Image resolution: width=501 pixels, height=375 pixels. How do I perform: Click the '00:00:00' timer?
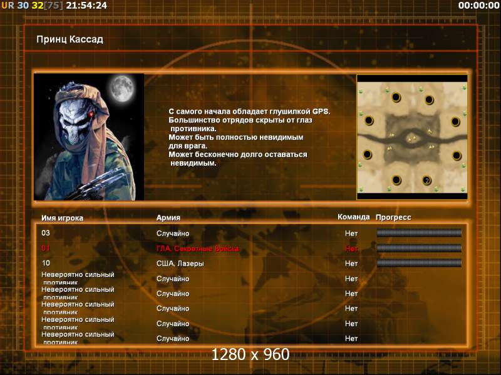click(478, 6)
